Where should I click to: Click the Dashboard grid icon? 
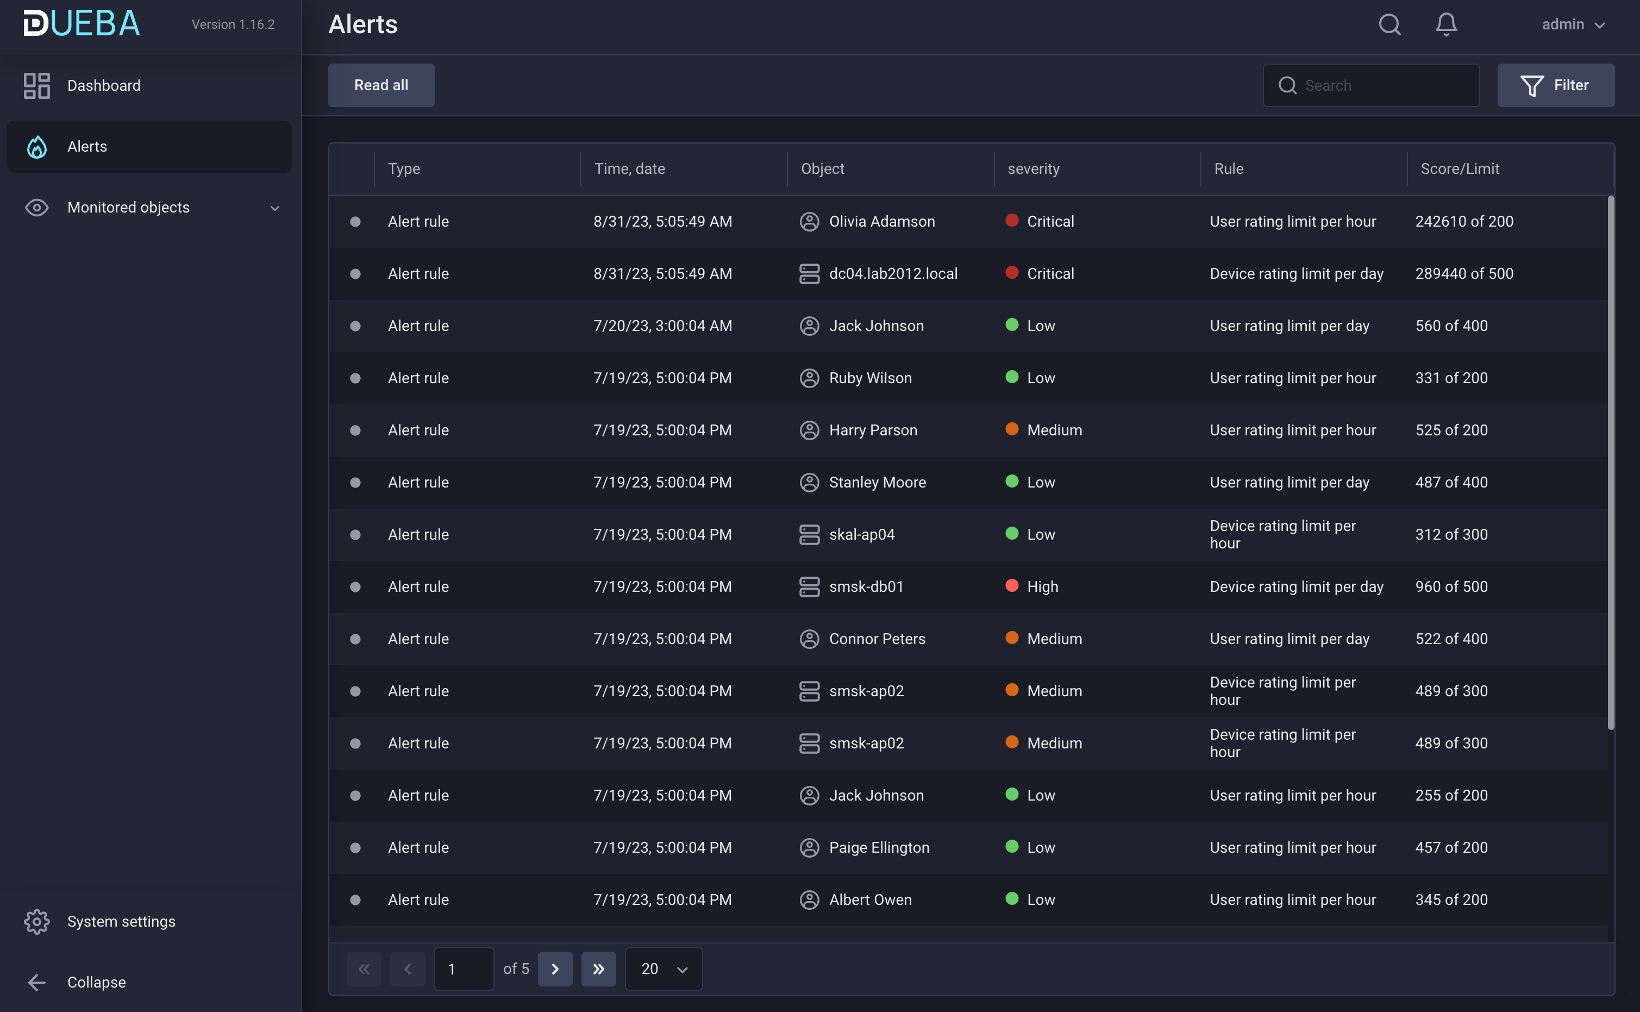pos(37,86)
